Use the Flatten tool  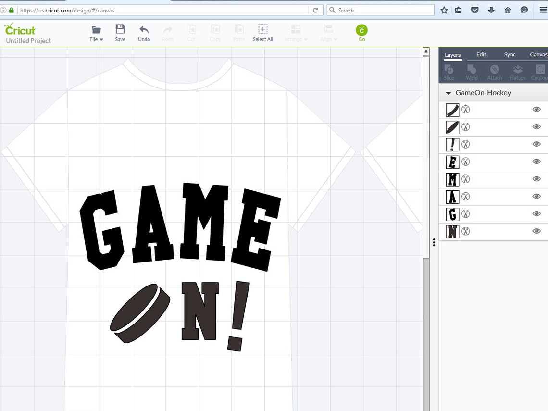pyautogui.click(x=517, y=71)
